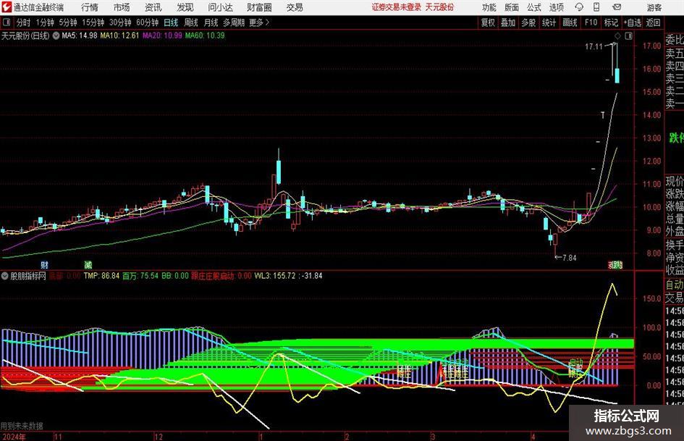Viewport: 684px width, 441px height.
Task: Click the 画线 drawing tools button
Action: (x=570, y=22)
